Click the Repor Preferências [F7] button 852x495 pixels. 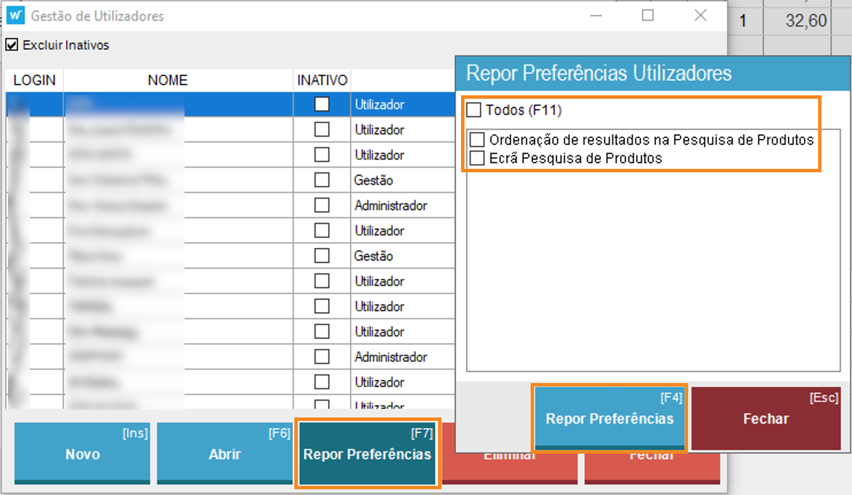(367, 453)
